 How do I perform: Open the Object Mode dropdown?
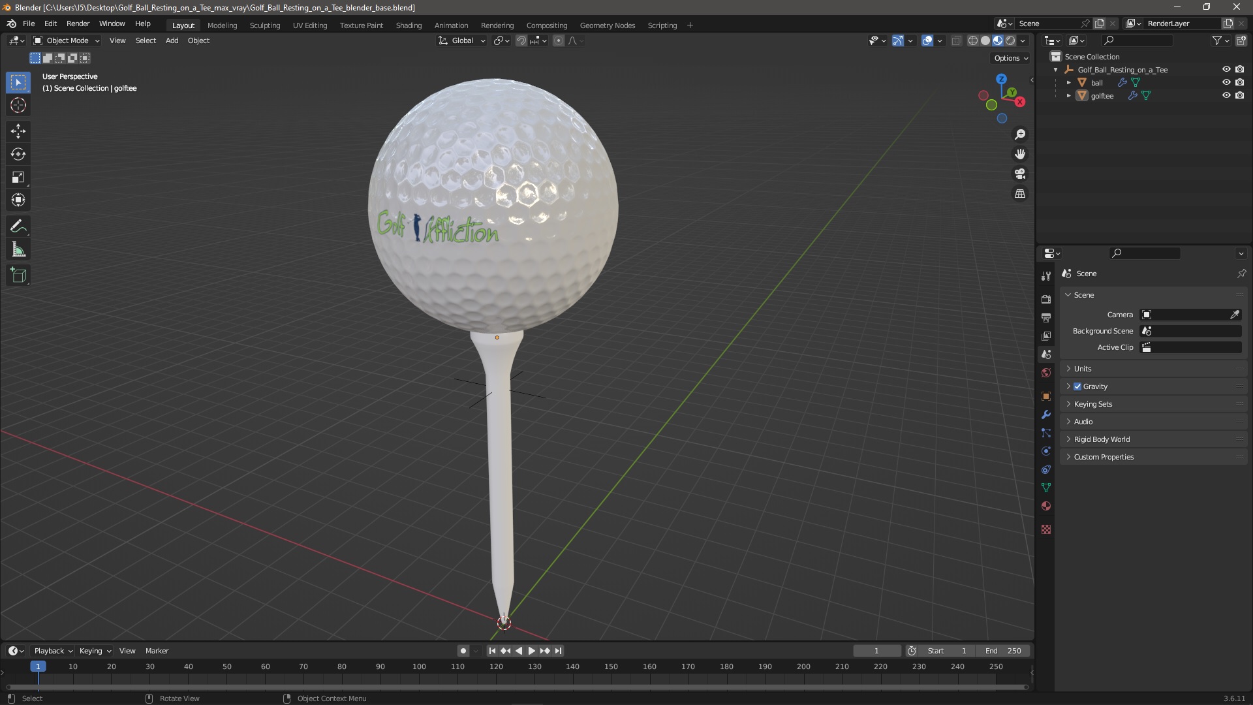pos(67,40)
